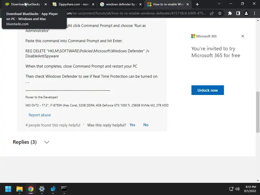Screen dimensions: 260x195
Task: Close the How to re-enable tab
Action: click(x=188, y=4)
